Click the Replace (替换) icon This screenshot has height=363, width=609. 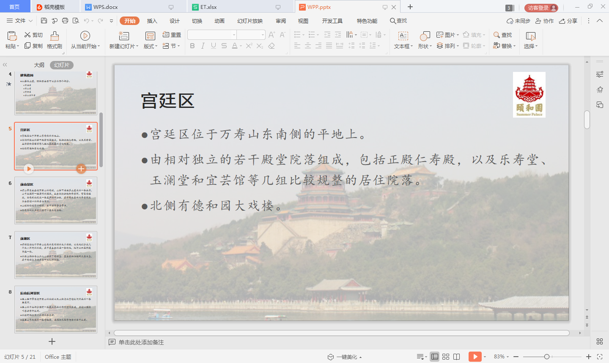[x=497, y=46]
